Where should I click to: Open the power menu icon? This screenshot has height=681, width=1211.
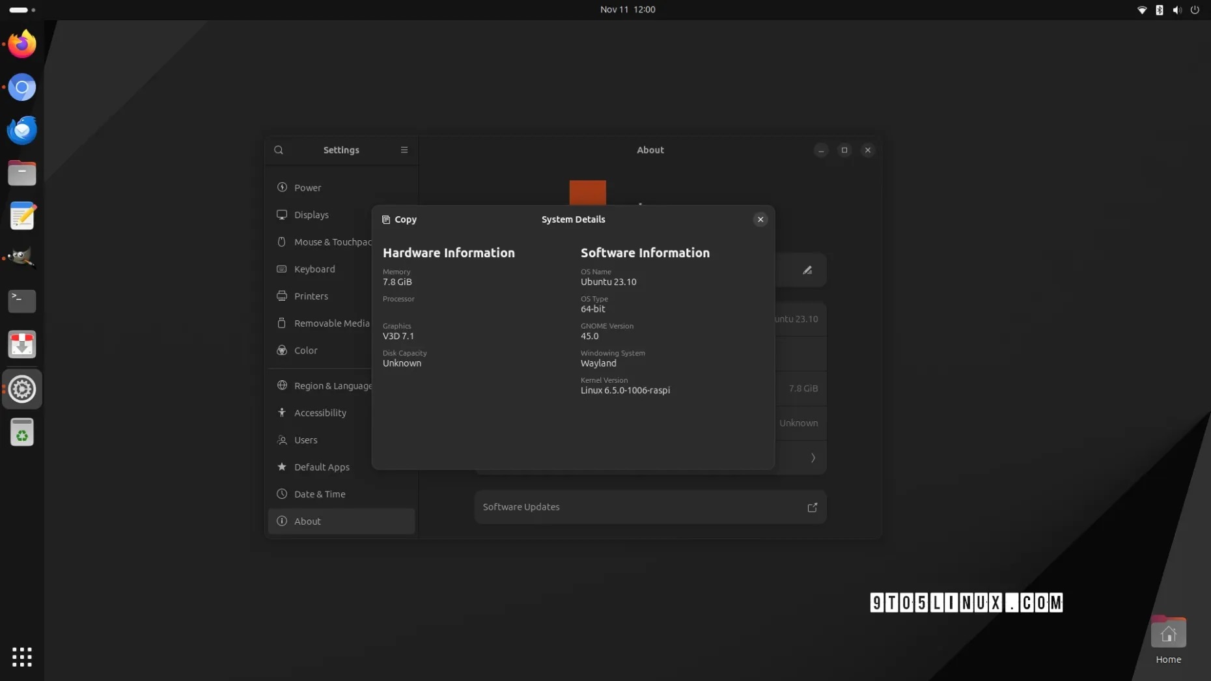pos(1195,10)
